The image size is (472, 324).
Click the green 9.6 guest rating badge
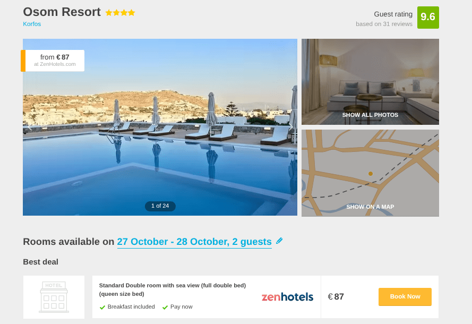click(x=427, y=17)
